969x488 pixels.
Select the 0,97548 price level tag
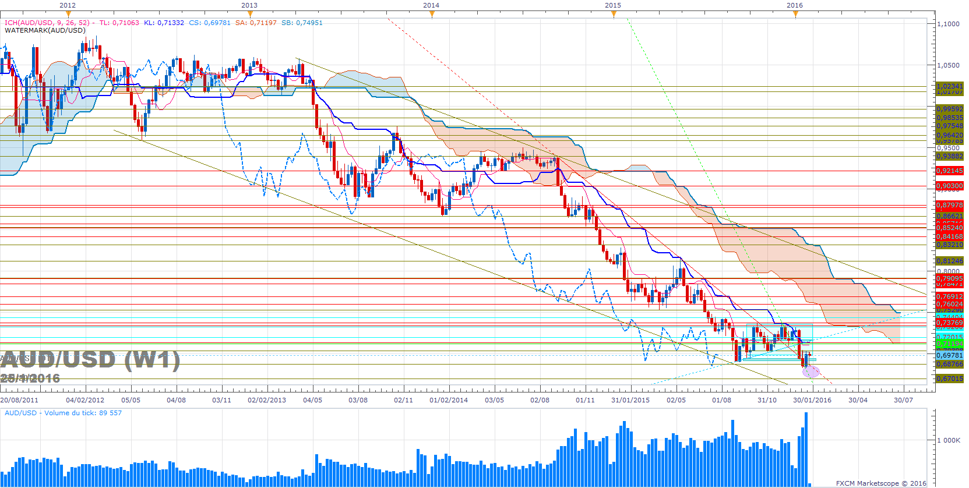coord(950,126)
